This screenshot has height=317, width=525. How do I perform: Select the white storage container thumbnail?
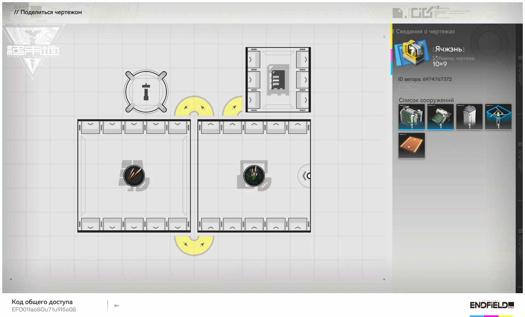(x=469, y=117)
